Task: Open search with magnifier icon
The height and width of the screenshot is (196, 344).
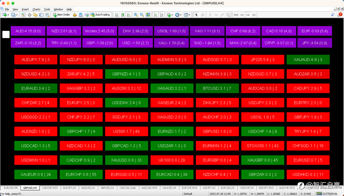Action: [x=333, y=15]
